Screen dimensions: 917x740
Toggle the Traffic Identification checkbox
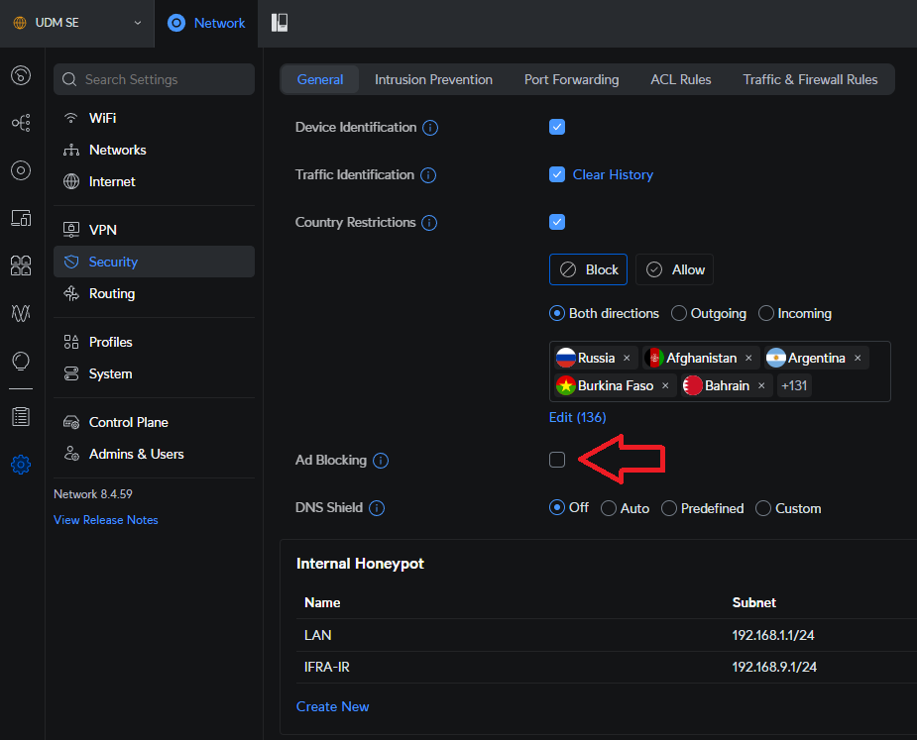click(x=557, y=174)
